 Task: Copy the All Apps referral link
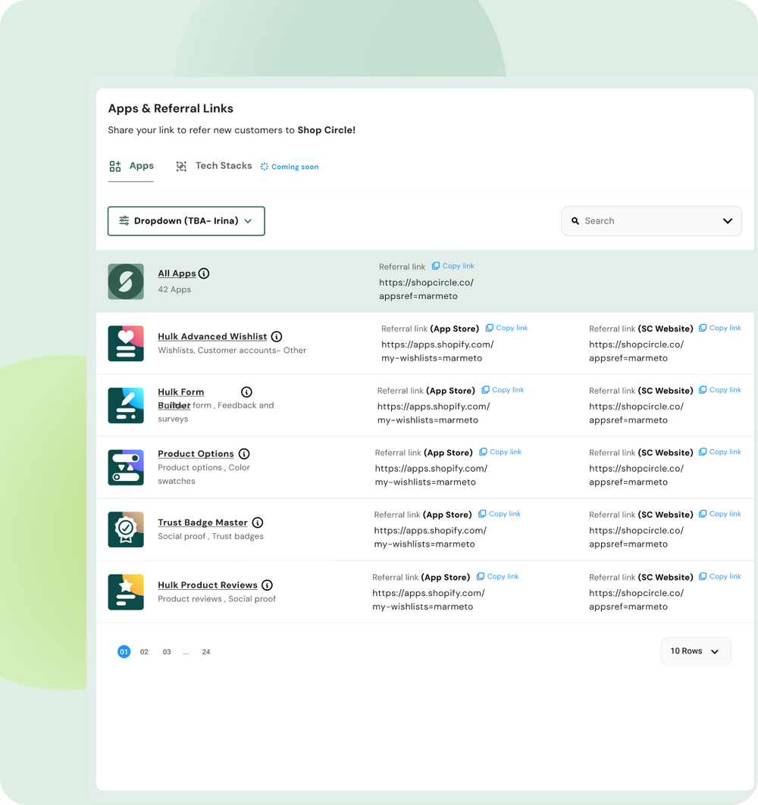tap(453, 266)
